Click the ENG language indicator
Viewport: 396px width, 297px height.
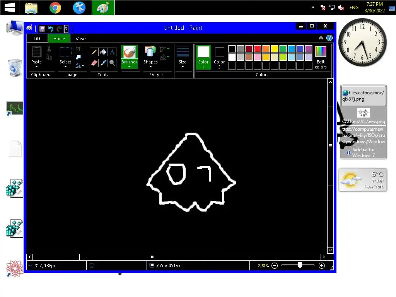pyautogui.click(x=354, y=8)
